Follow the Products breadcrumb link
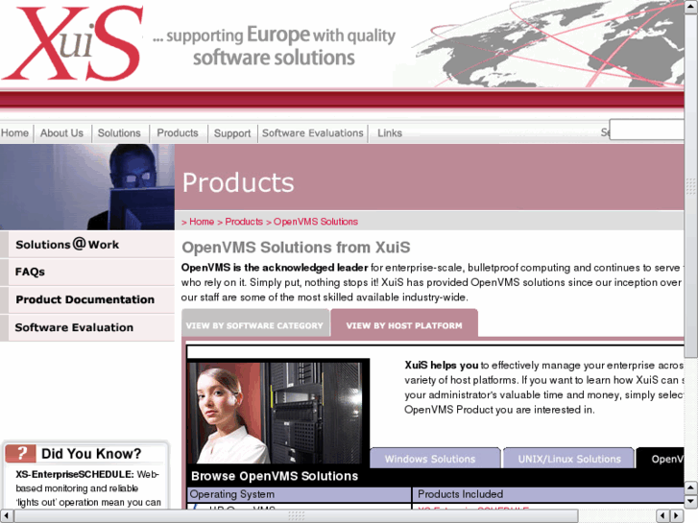This screenshot has width=698, height=523. 244,222
